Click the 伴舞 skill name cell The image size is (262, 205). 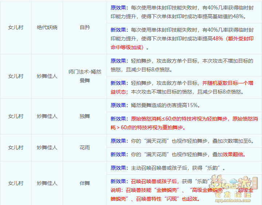85,183
